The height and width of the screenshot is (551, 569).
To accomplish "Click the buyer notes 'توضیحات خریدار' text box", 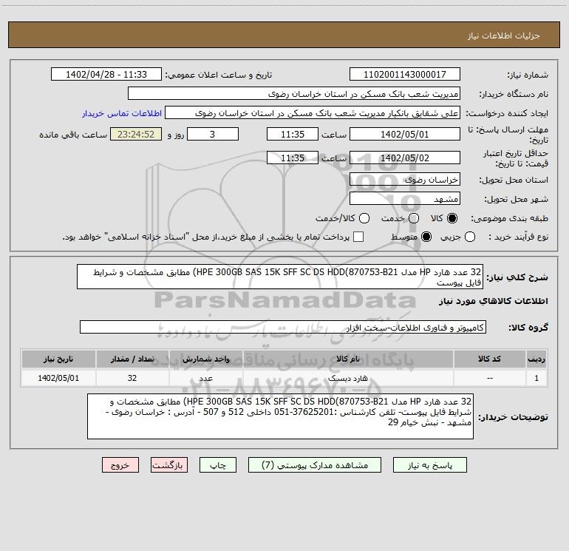I will 280,416.
